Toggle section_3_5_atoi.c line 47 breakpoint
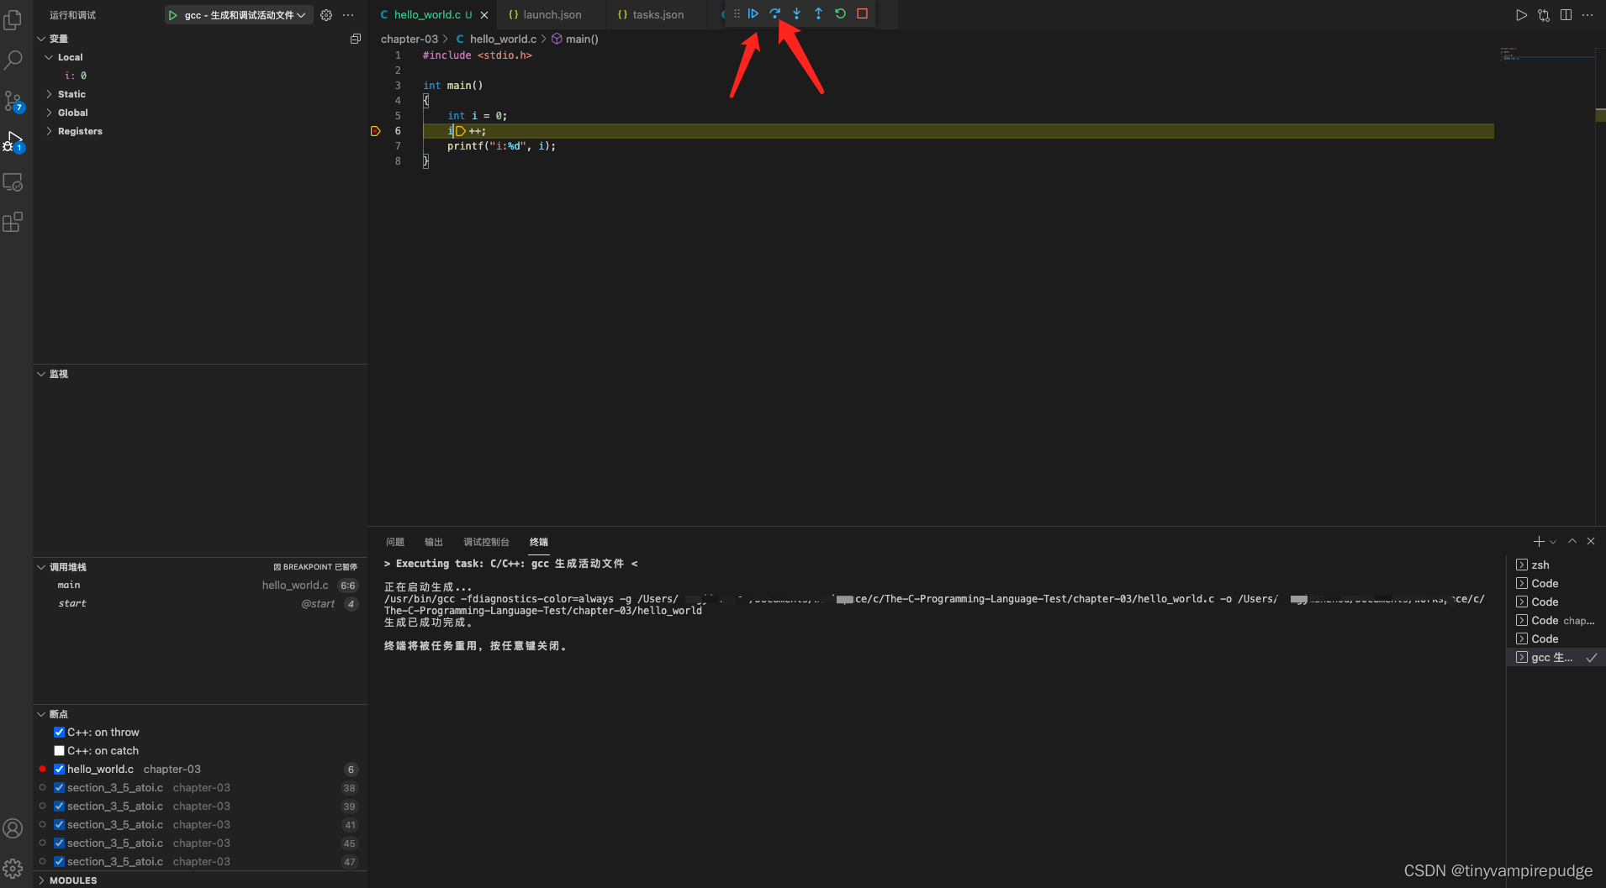The width and height of the screenshot is (1606, 888). [x=60, y=862]
